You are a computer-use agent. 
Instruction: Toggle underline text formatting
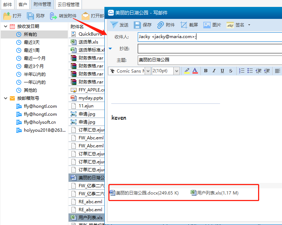click(x=222, y=71)
